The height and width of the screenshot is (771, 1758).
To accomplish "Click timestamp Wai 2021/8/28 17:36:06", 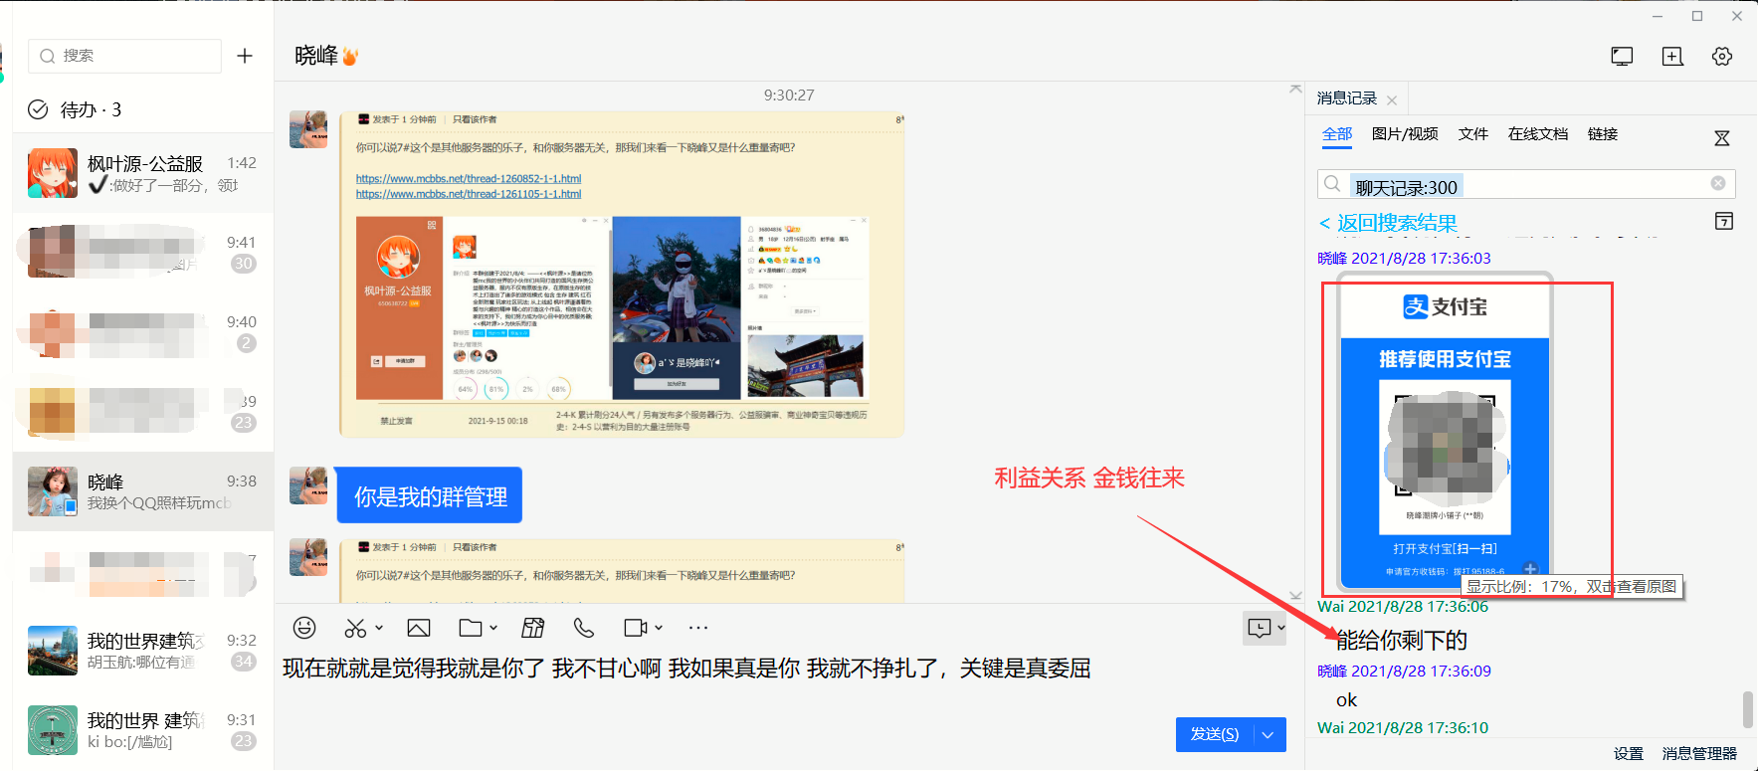I will [1403, 607].
